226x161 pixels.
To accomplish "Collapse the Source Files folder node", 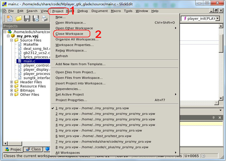I will [x=12, y=40].
